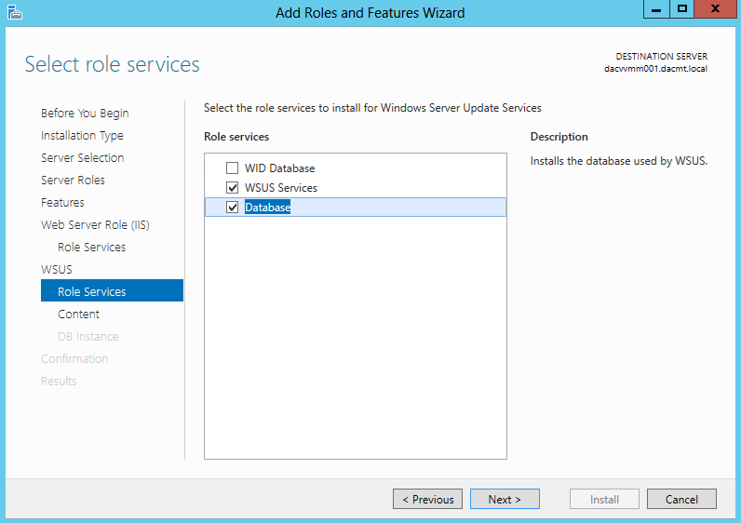Check the WID Database checkbox

point(232,168)
